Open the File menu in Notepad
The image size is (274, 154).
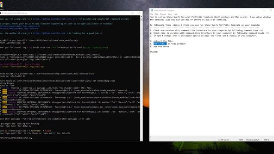(x=152, y=14)
